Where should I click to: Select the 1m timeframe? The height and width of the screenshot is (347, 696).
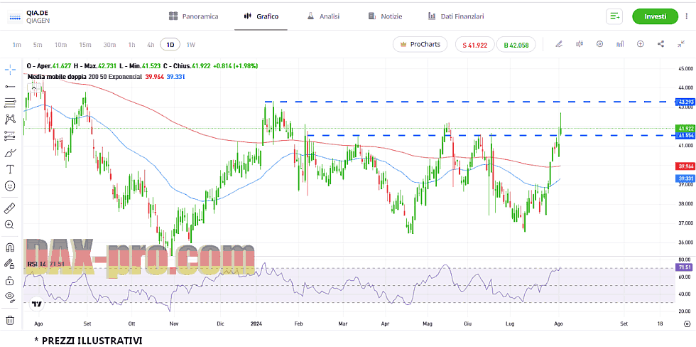click(x=17, y=44)
